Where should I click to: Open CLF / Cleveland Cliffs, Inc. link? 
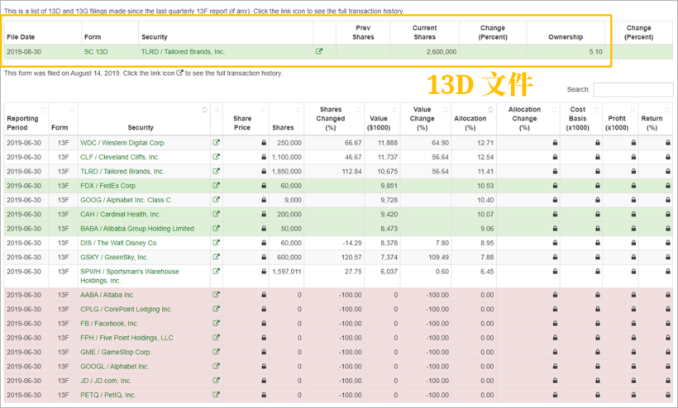pyautogui.click(x=120, y=157)
